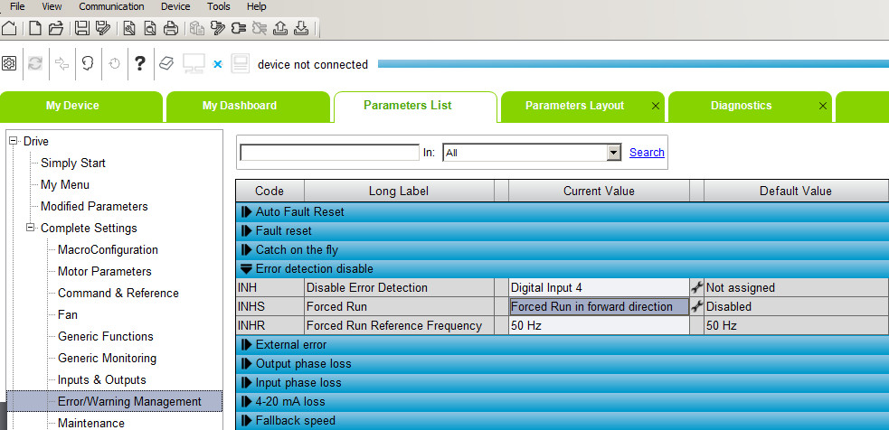Expand the Output phase loss group

(x=246, y=364)
